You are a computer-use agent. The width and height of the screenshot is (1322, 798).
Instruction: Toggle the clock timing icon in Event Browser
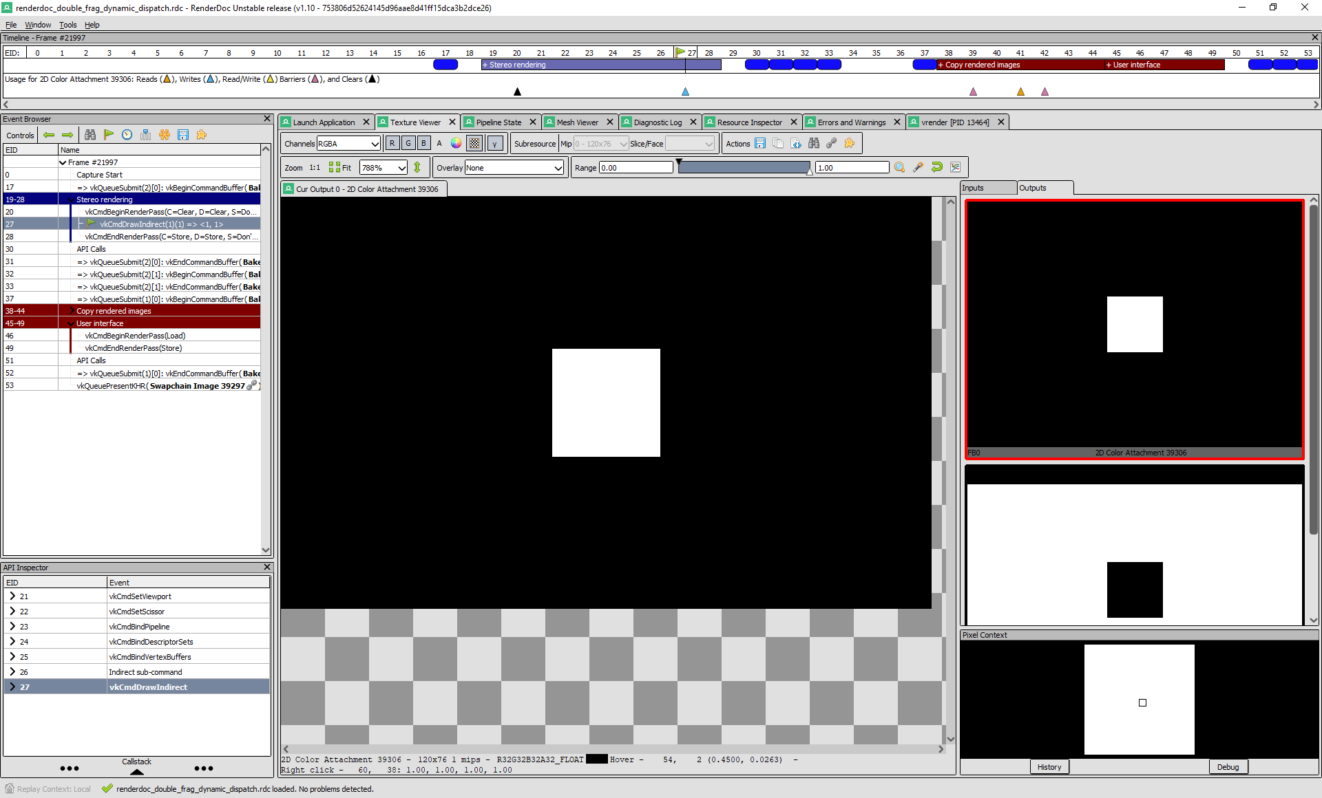pos(127,135)
